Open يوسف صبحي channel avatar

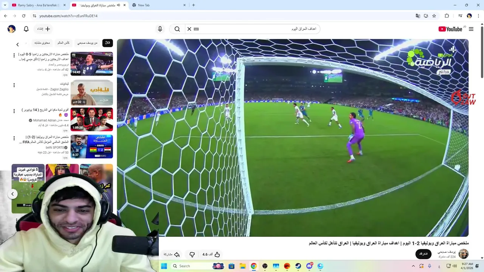tap(463, 254)
